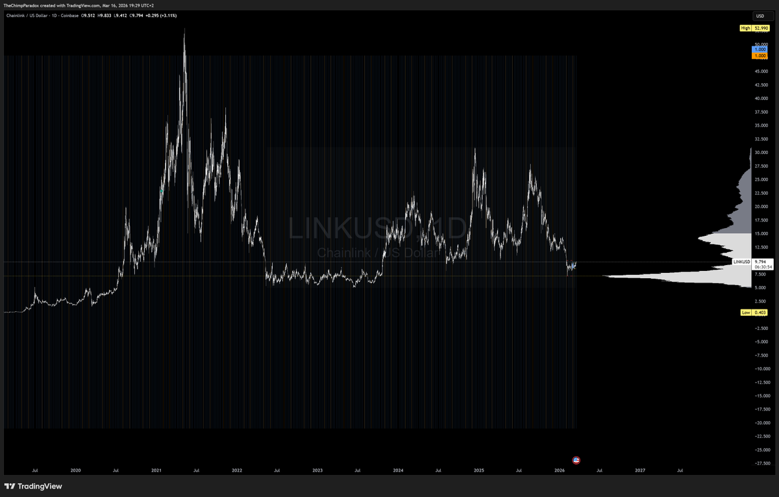The image size is (779, 497).
Task: Click the 25.000 price axis label
Action: (760, 179)
